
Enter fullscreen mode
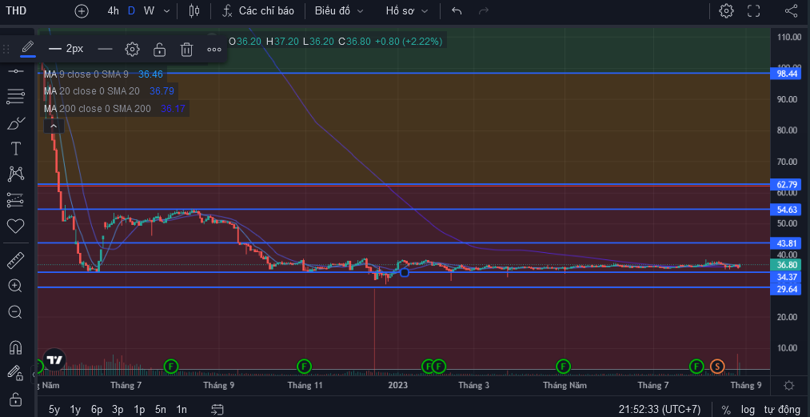point(754,11)
